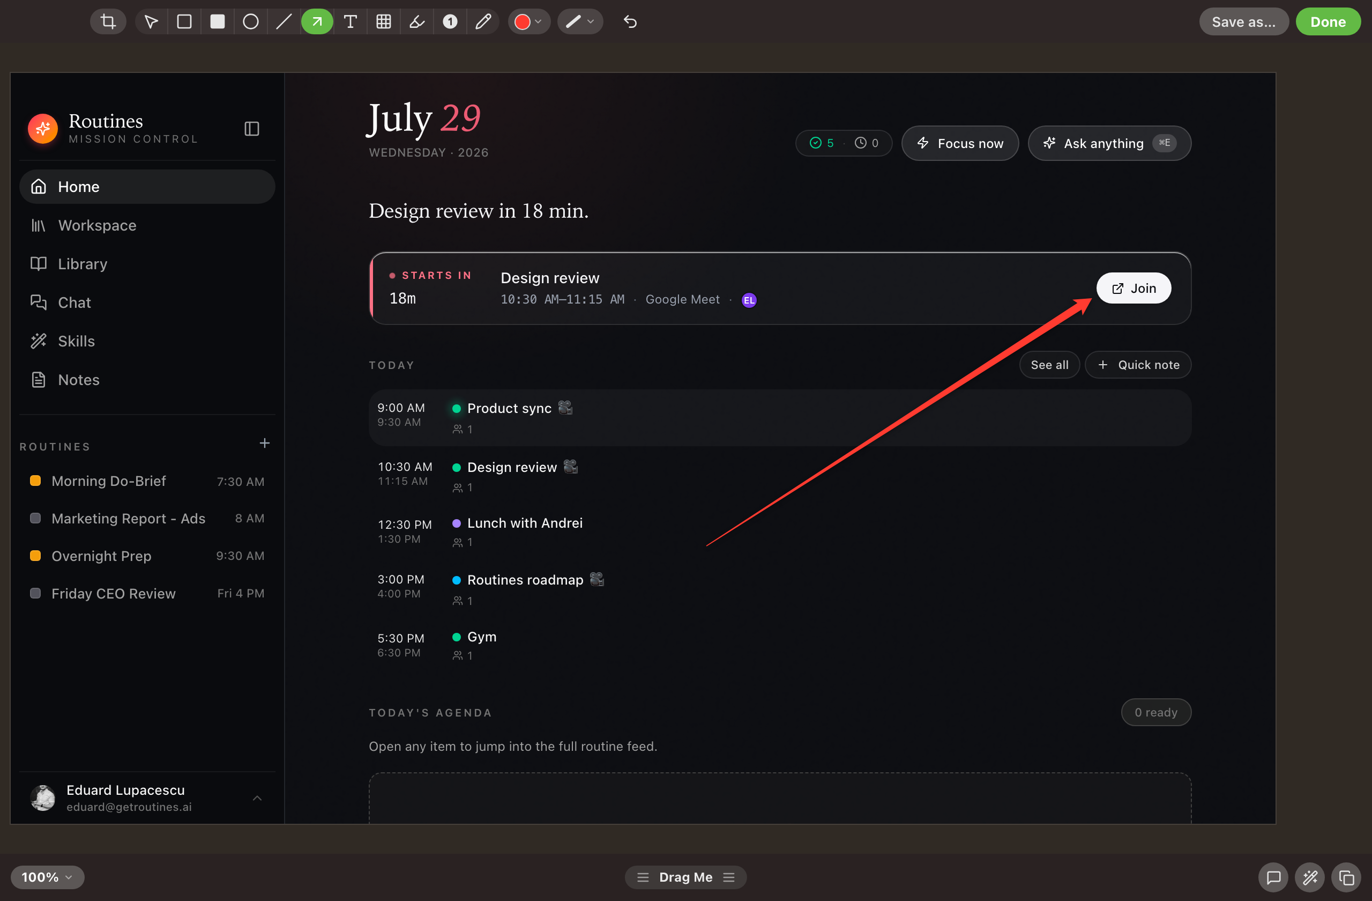Click the Drag Me handle

[x=685, y=877]
